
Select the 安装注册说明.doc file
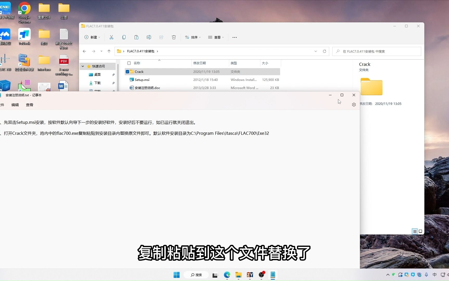(x=202, y=88)
